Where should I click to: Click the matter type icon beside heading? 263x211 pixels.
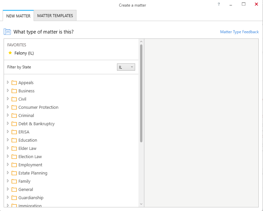coord(7,32)
